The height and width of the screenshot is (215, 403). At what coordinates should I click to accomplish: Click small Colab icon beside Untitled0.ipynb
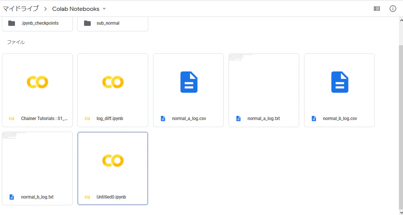tap(87, 197)
